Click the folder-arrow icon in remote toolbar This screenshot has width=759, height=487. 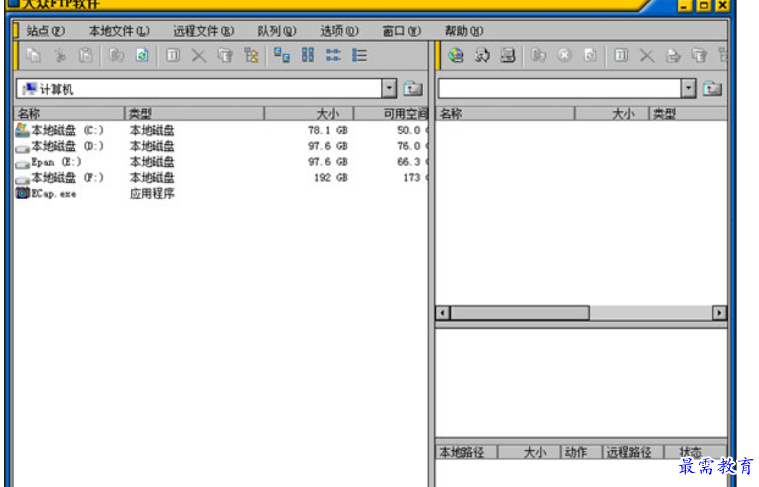coord(673,55)
